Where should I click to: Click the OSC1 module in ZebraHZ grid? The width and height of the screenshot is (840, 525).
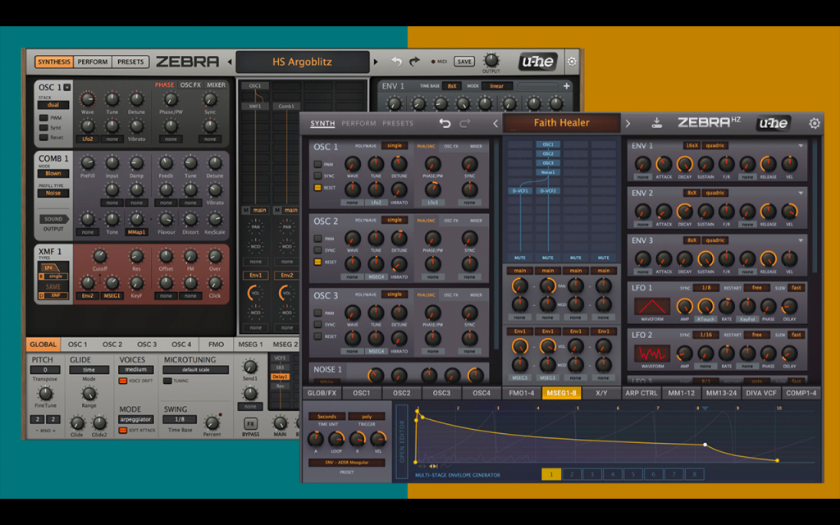(x=547, y=144)
